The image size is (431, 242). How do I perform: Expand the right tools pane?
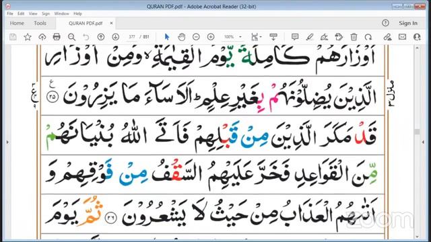click(423, 142)
